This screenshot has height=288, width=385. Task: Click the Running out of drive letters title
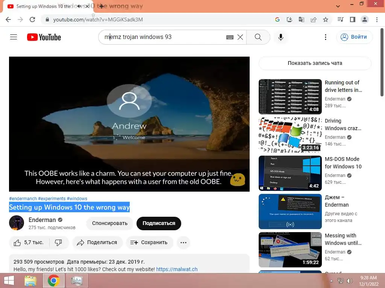point(343,87)
